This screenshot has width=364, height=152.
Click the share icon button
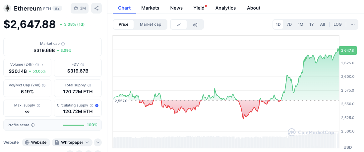click(x=96, y=8)
